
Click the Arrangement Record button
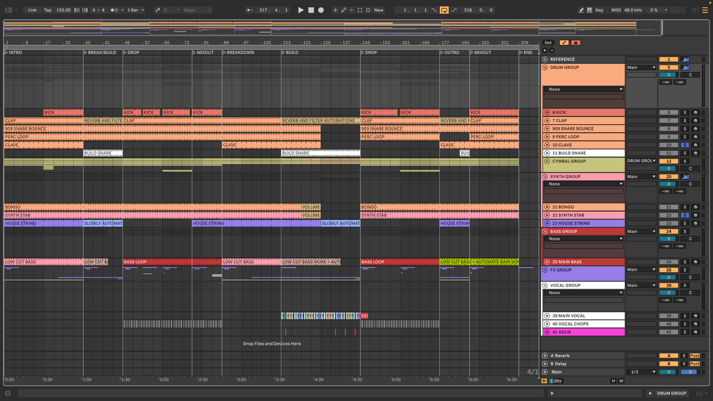click(x=321, y=10)
